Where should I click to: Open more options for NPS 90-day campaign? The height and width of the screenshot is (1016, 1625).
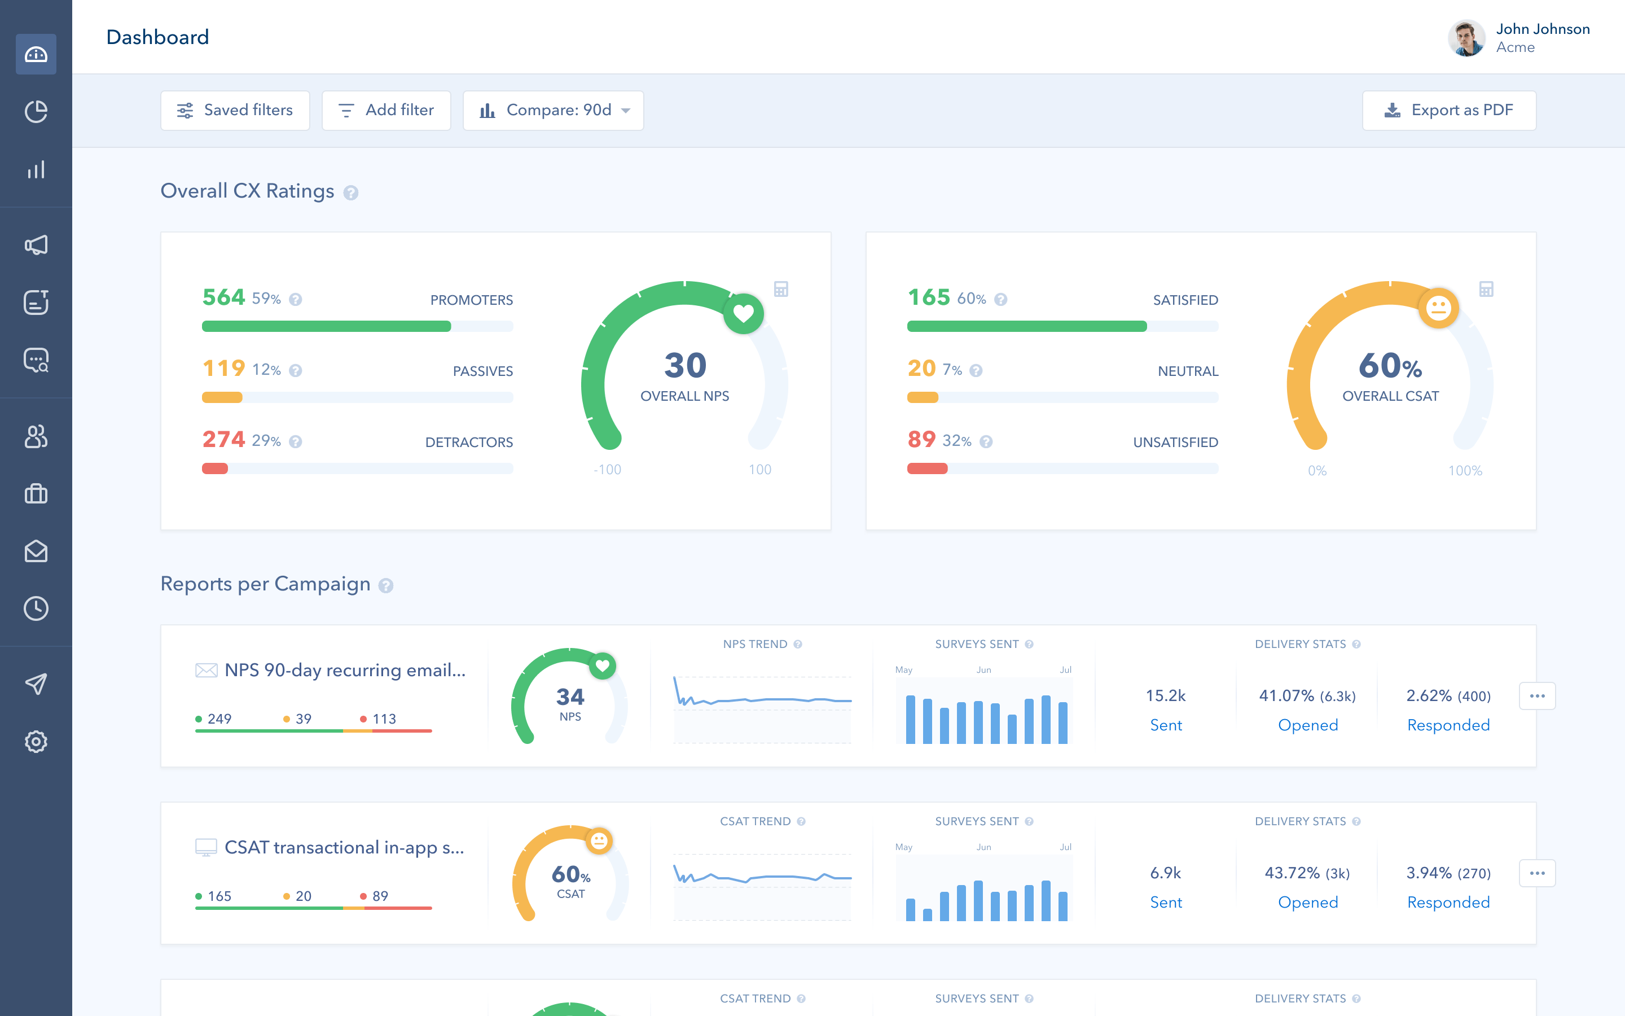1536,695
